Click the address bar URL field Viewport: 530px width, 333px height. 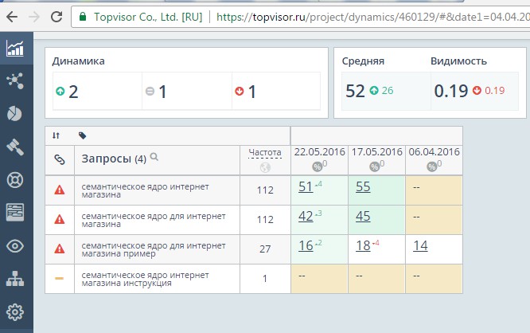coord(301,17)
